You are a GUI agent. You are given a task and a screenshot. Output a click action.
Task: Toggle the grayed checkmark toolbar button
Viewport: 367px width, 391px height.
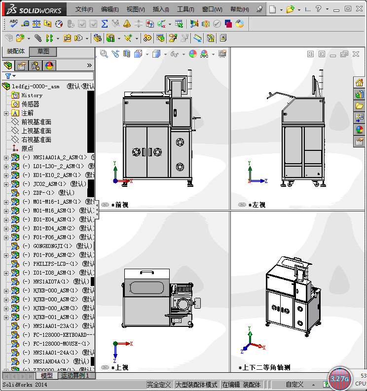pos(217,24)
